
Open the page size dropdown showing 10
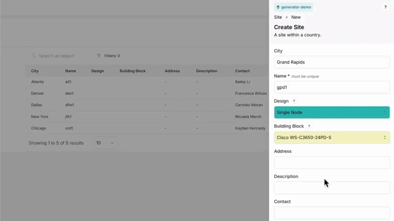pyautogui.click(x=105, y=143)
